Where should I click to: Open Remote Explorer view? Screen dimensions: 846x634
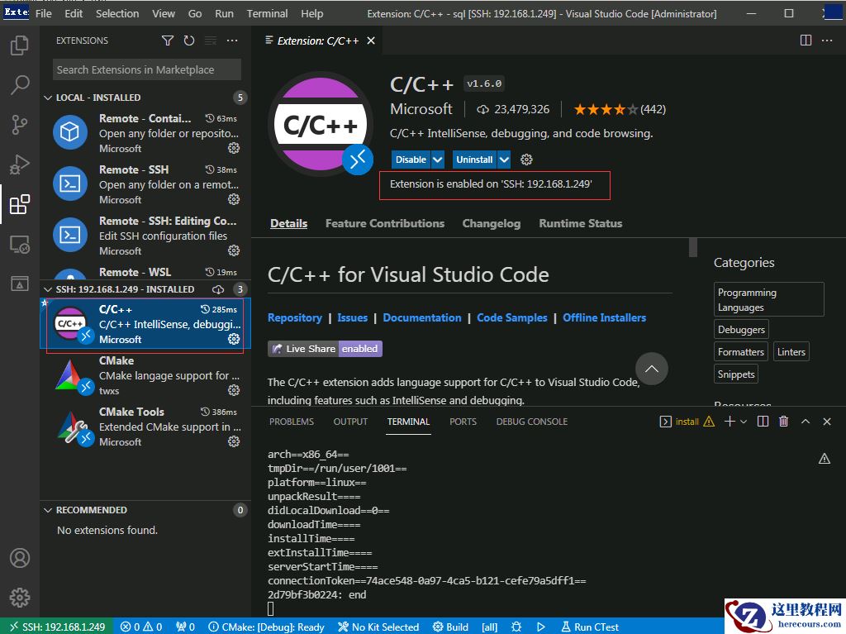20,245
